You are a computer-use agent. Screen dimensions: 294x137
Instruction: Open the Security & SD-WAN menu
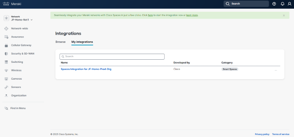[23, 54]
